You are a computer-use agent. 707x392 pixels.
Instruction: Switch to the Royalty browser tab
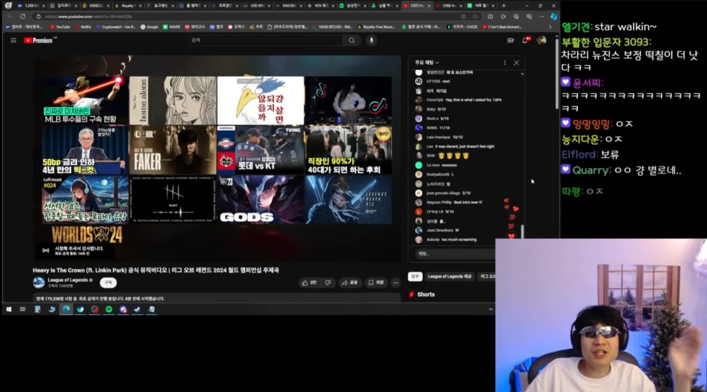coord(128,6)
